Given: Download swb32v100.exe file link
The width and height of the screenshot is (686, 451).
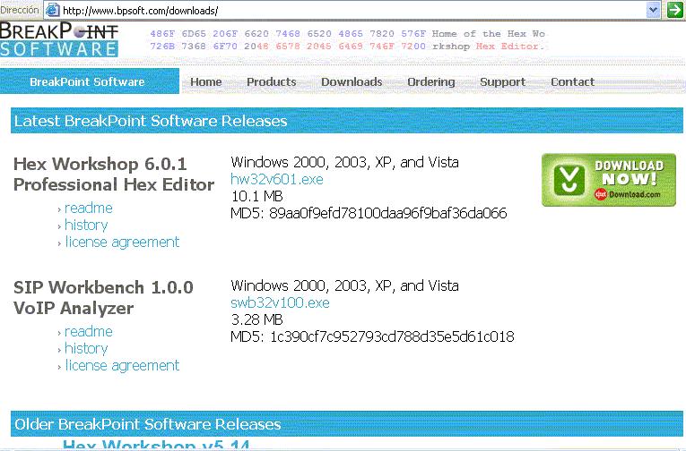Looking at the screenshot, I should (x=280, y=302).
